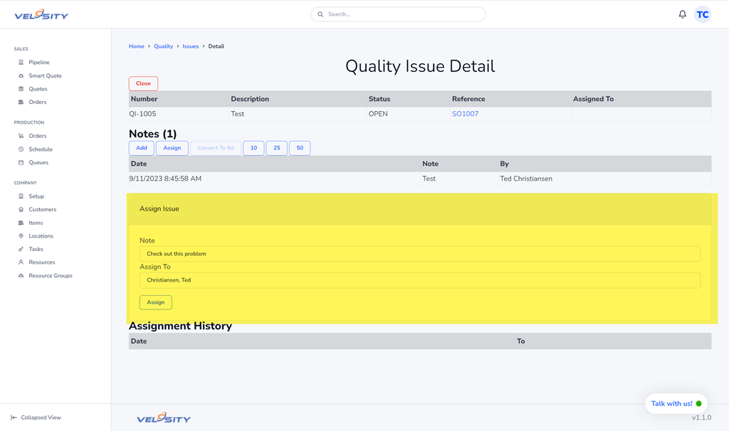Open the Orders cart icon under Production
The height and width of the screenshot is (431, 729).
pyautogui.click(x=21, y=136)
